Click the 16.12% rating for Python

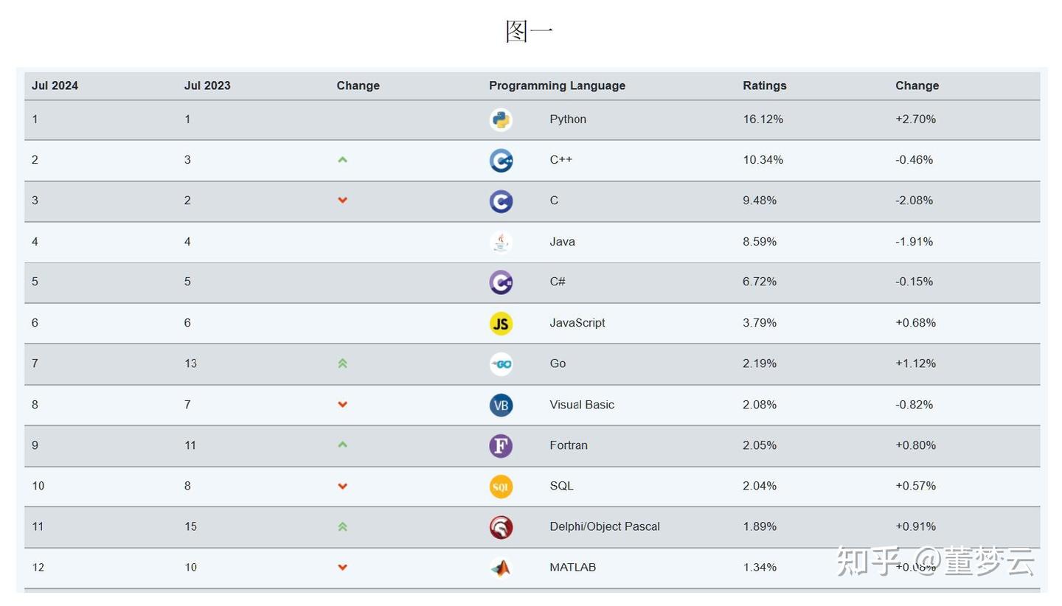click(x=763, y=119)
